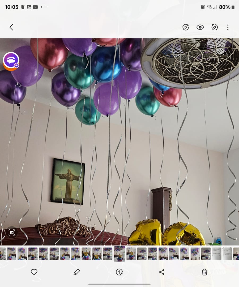Delete photo with the trash icon

point(204,272)
